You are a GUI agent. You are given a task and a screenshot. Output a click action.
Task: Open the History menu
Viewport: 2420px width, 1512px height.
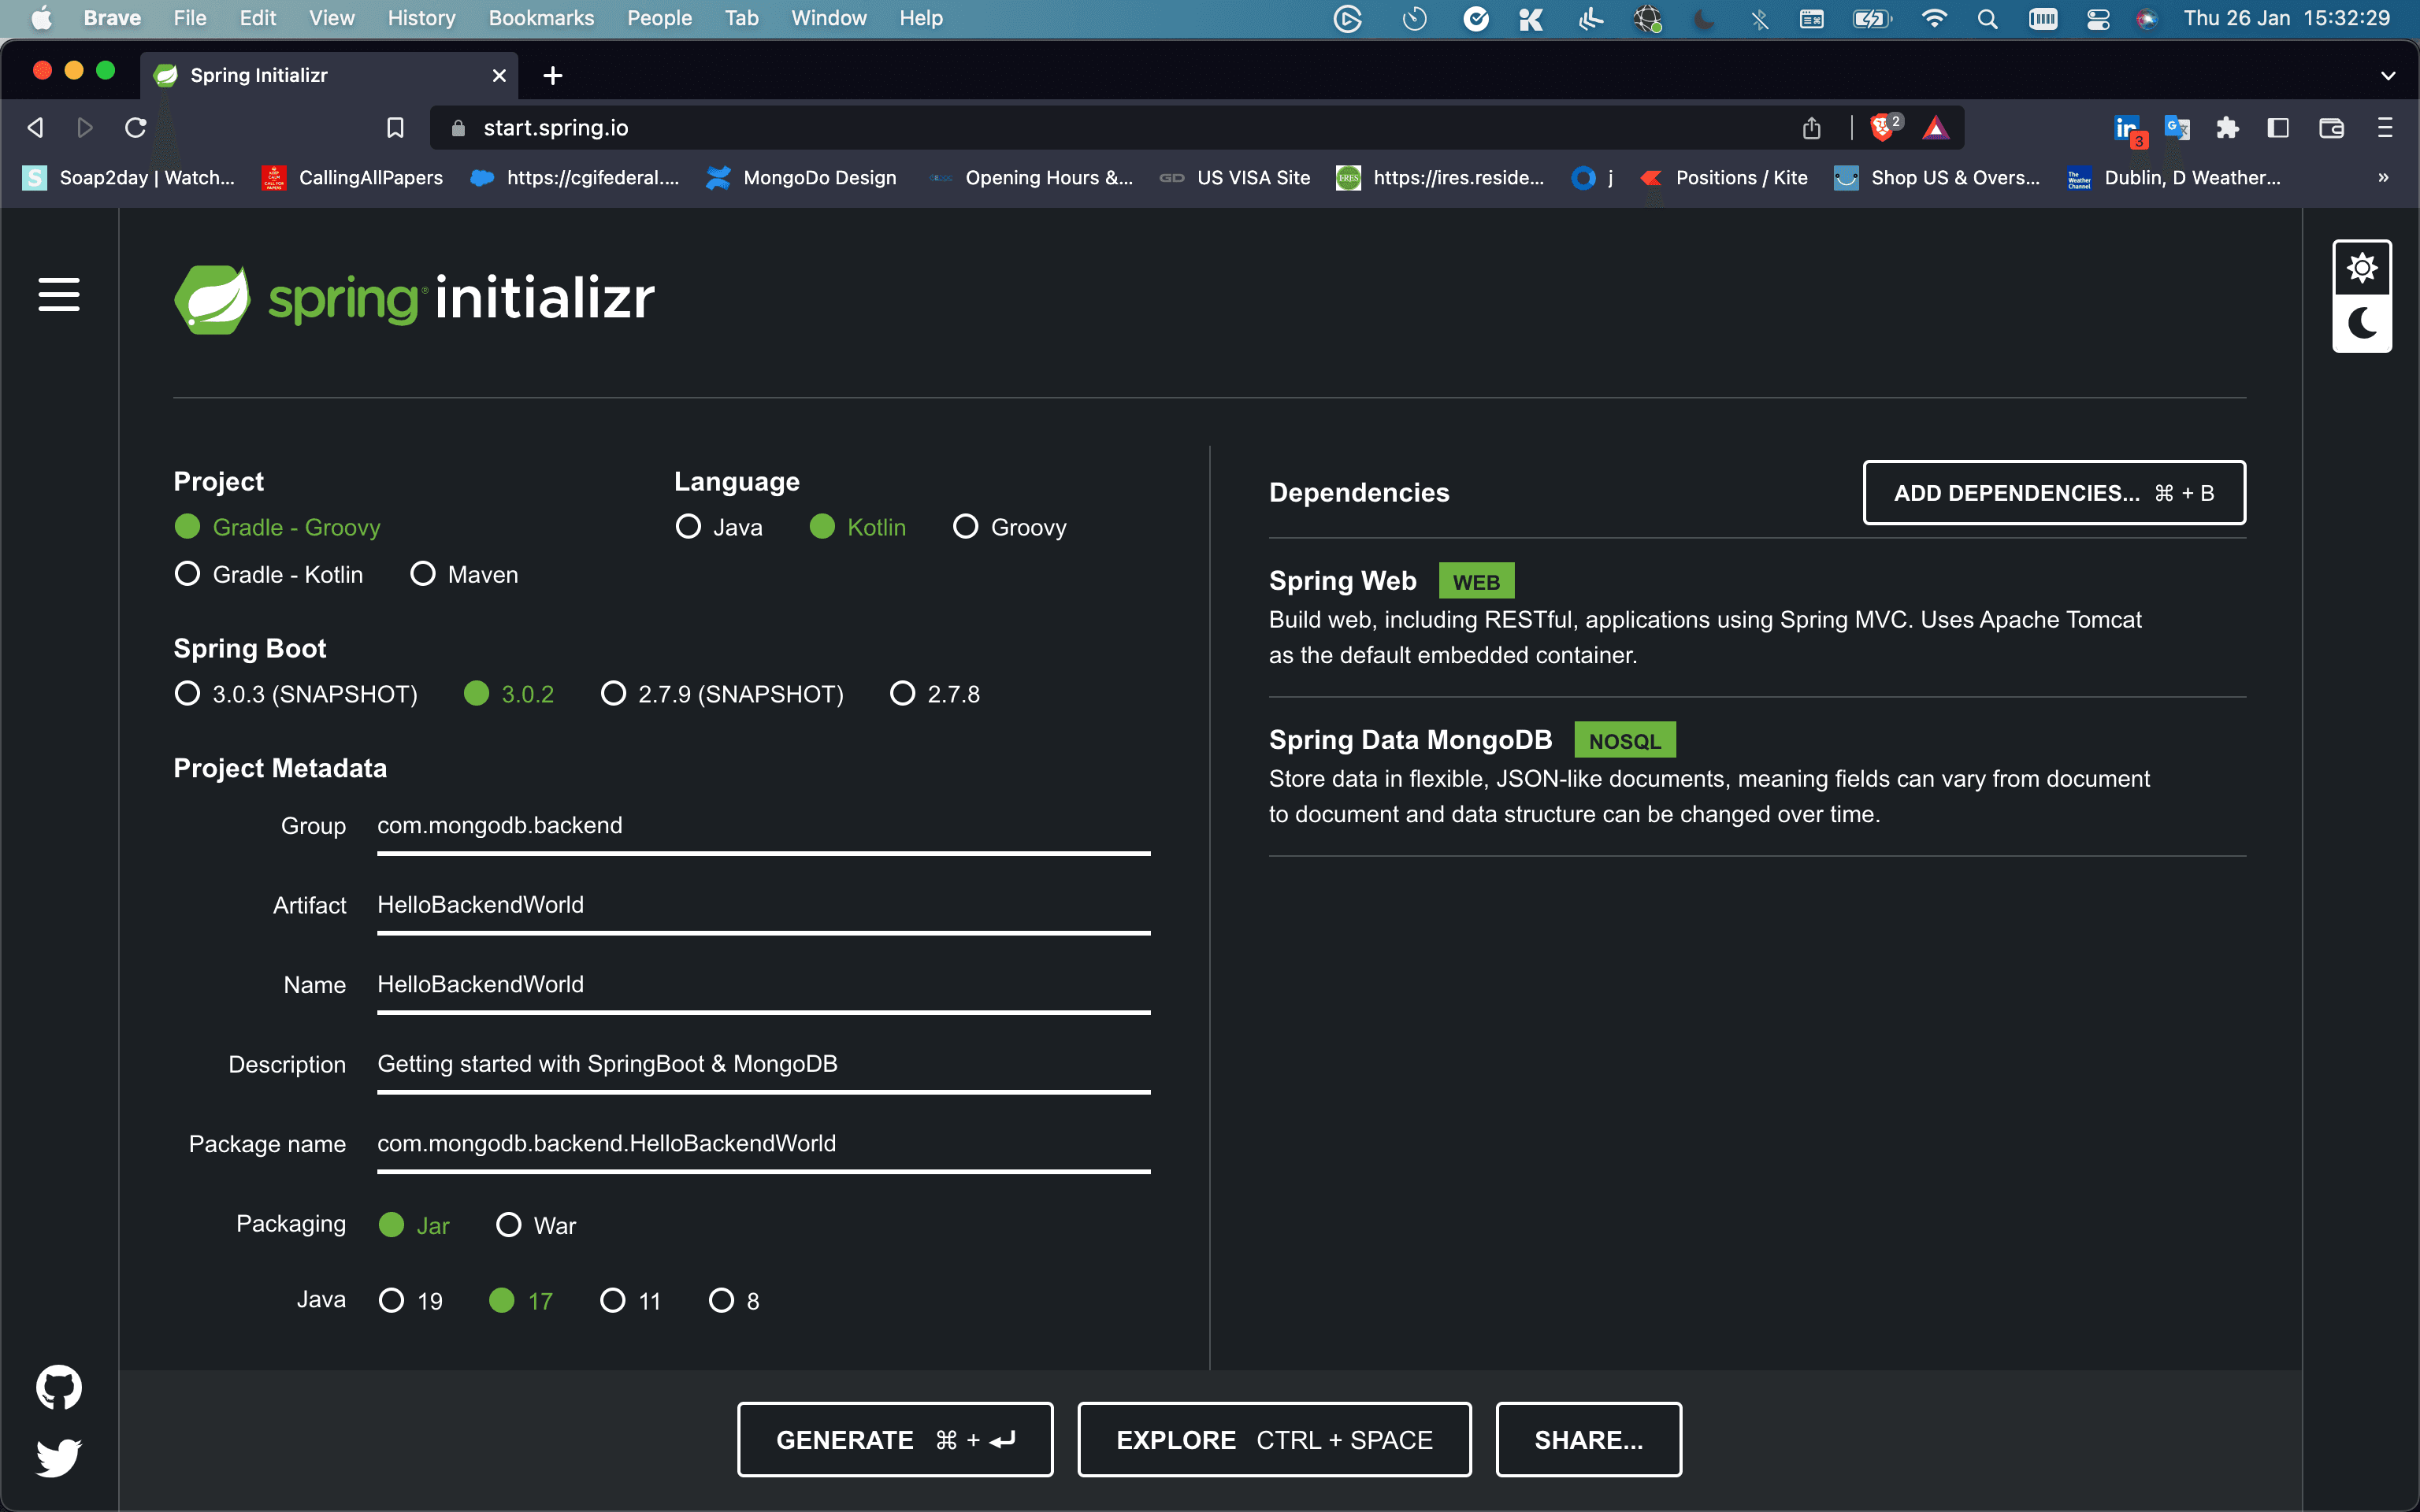tap(421, 18)
